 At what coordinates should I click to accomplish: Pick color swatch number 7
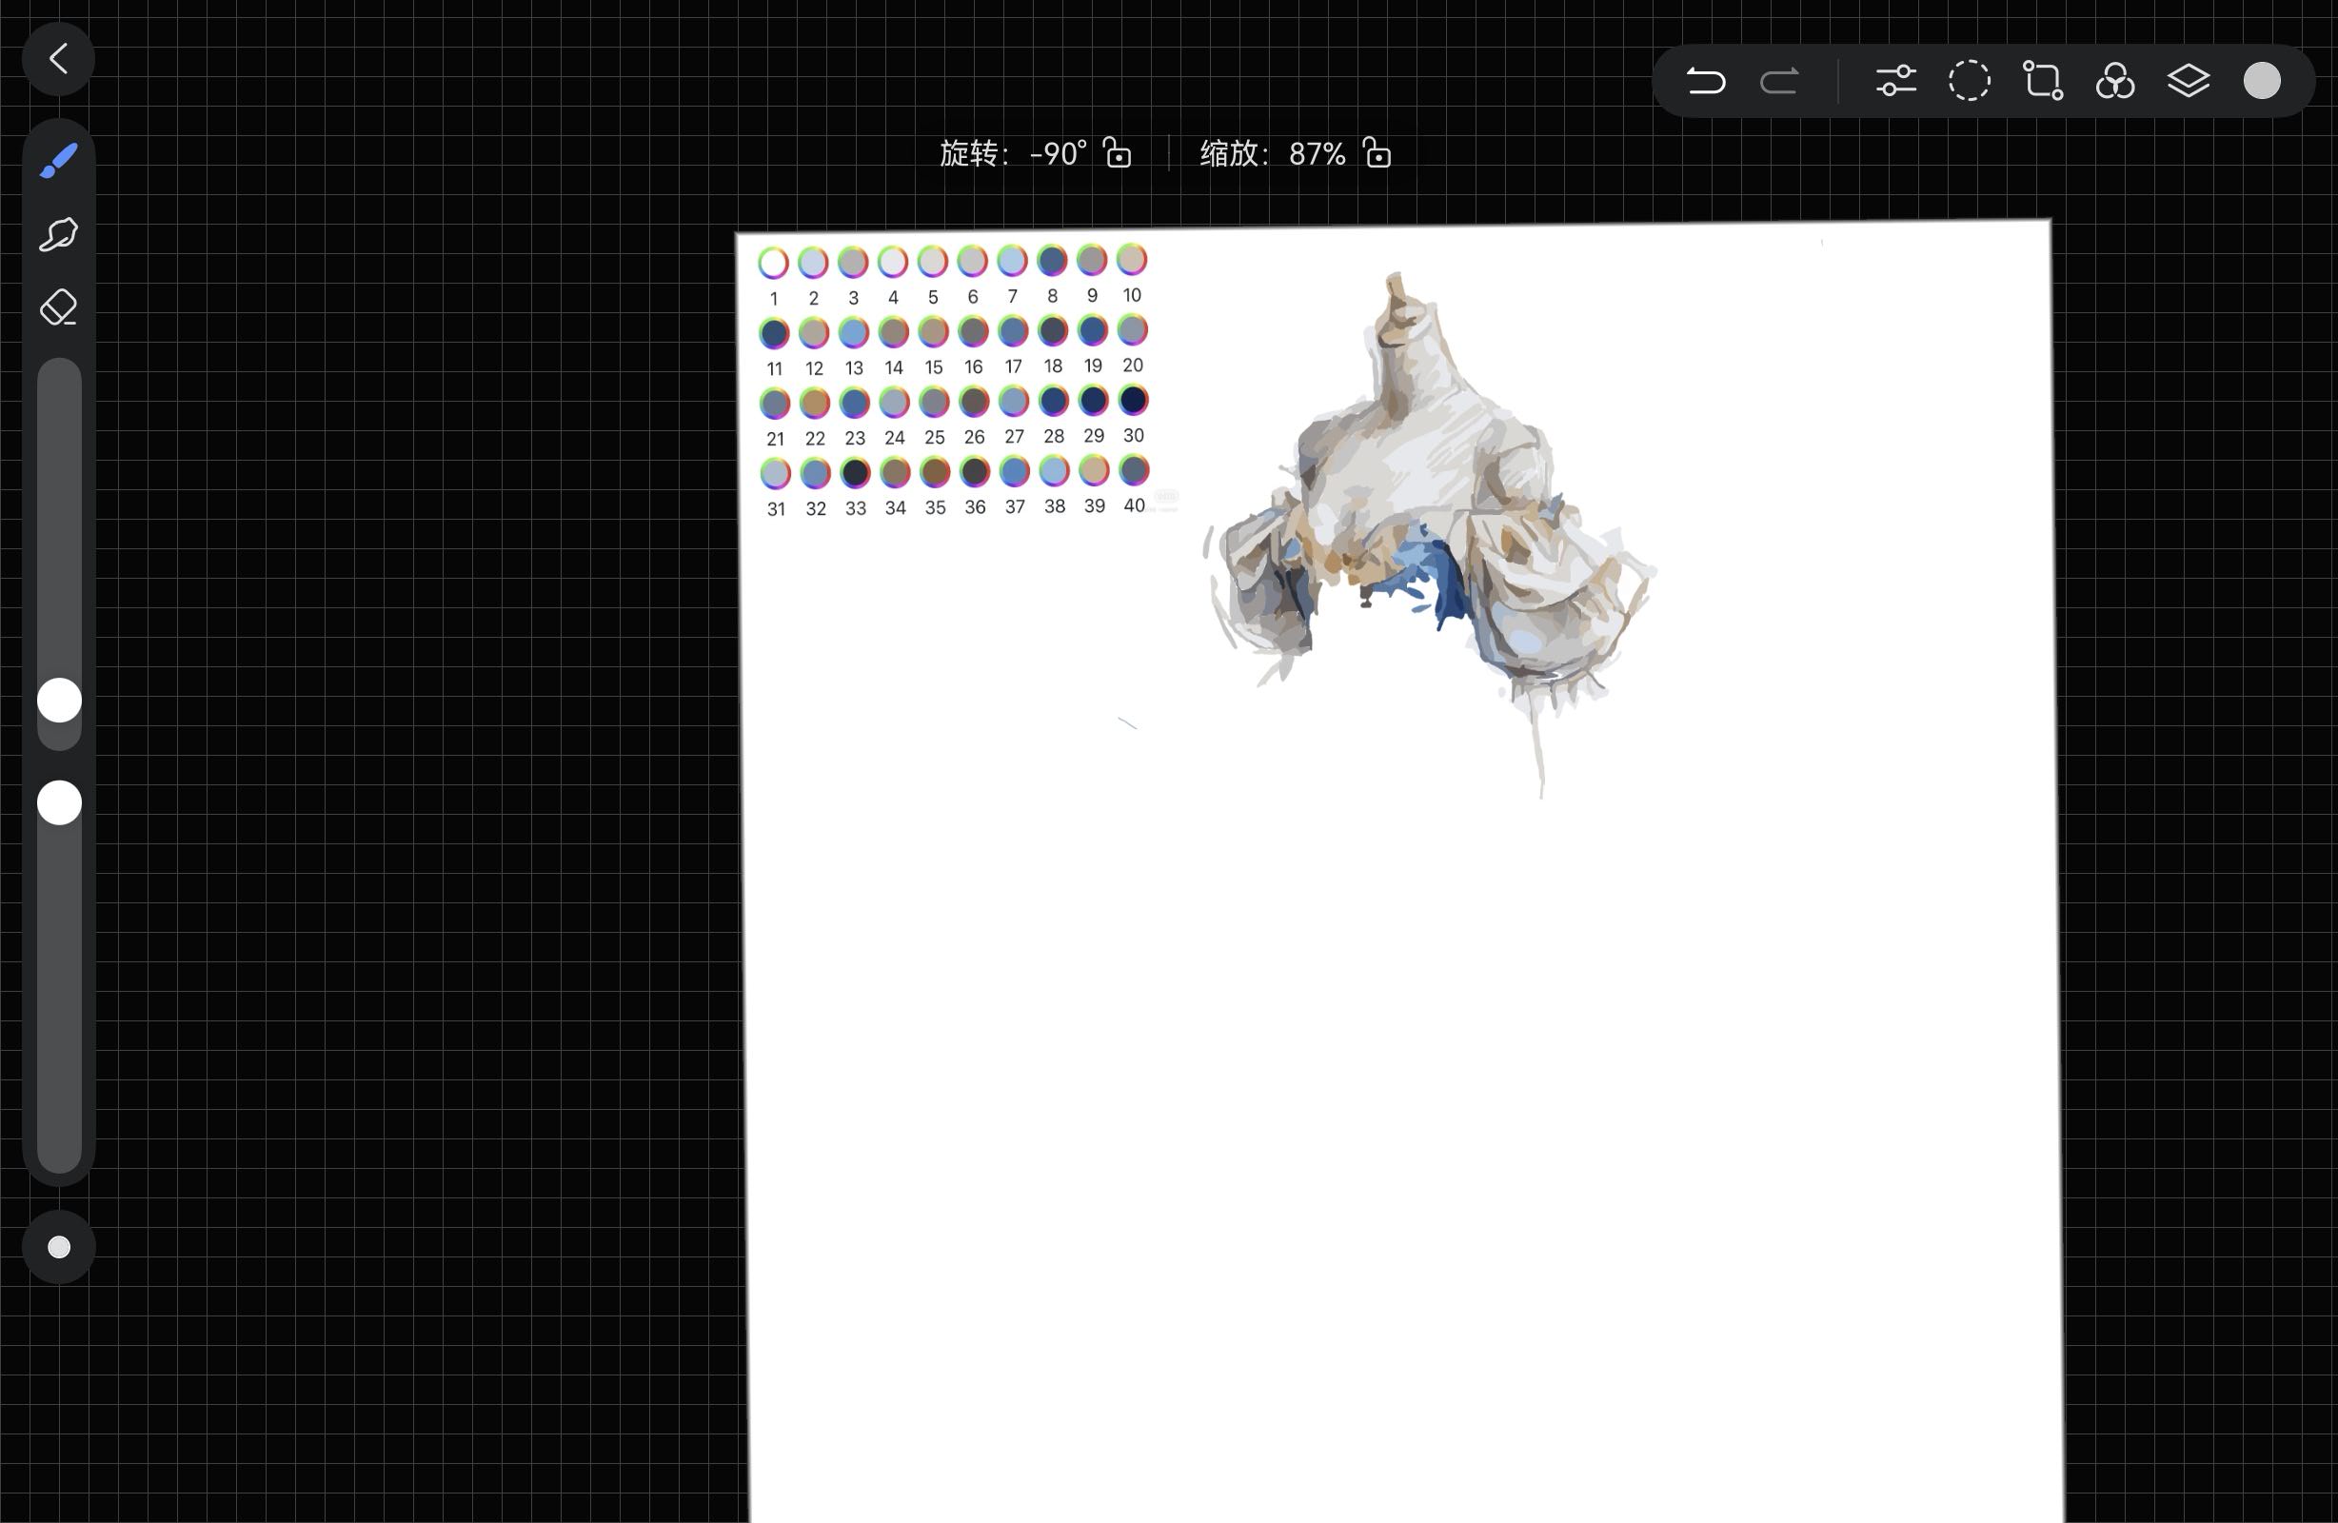1012,261
